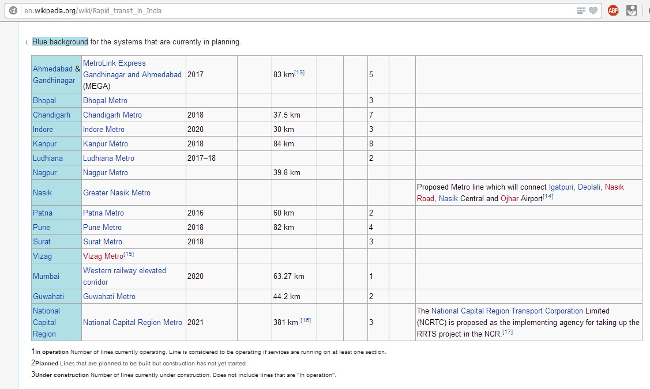Open the Nasik city link in first column

click(42, 192)
